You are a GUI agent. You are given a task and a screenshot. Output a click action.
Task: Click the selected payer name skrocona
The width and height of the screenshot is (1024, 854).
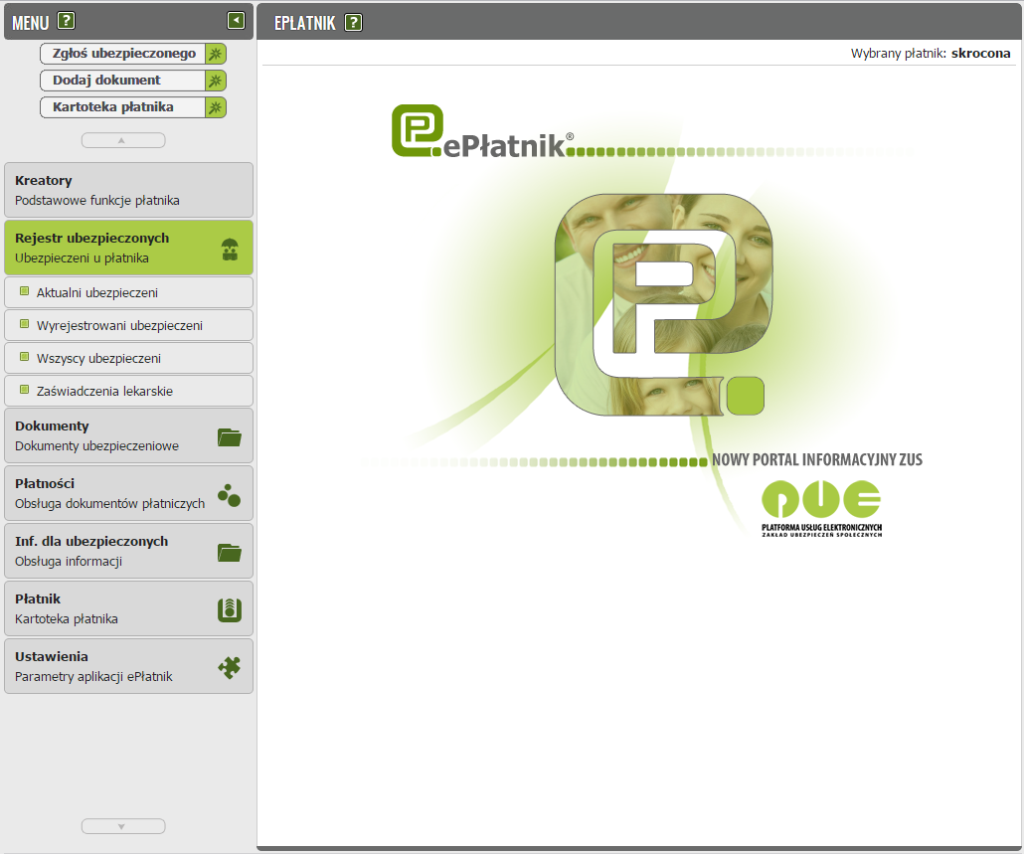click(980, 54)
